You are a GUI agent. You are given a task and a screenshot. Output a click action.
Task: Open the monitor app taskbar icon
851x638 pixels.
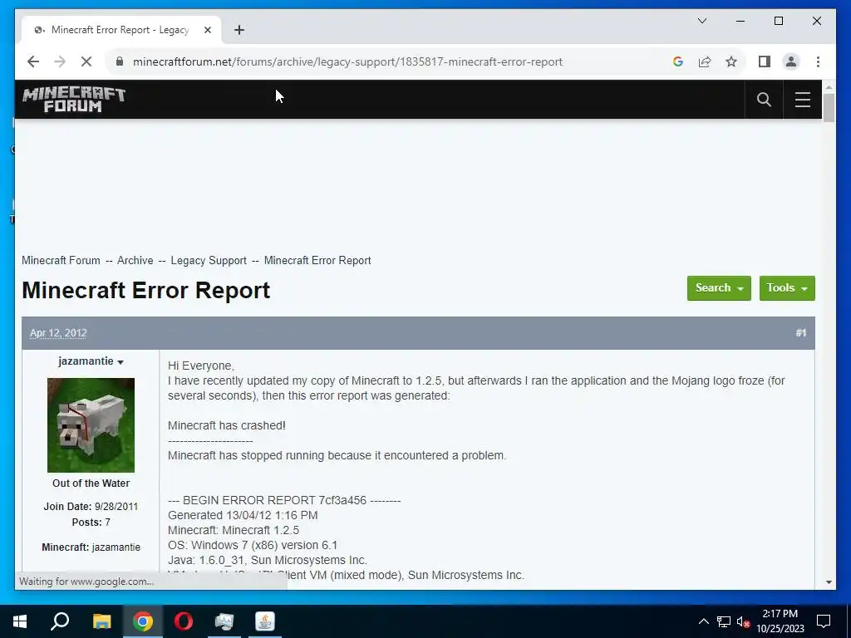coord(224,621)
